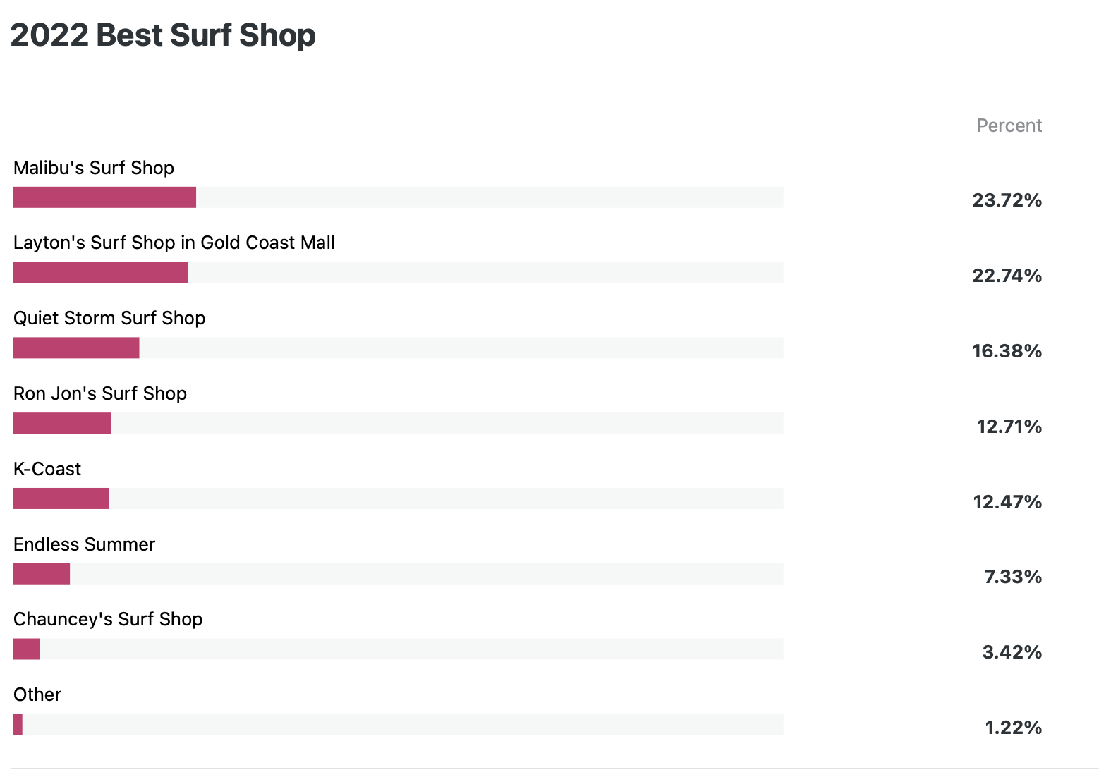Click the Ron Jon's filled bar

[x=62, y=423]
